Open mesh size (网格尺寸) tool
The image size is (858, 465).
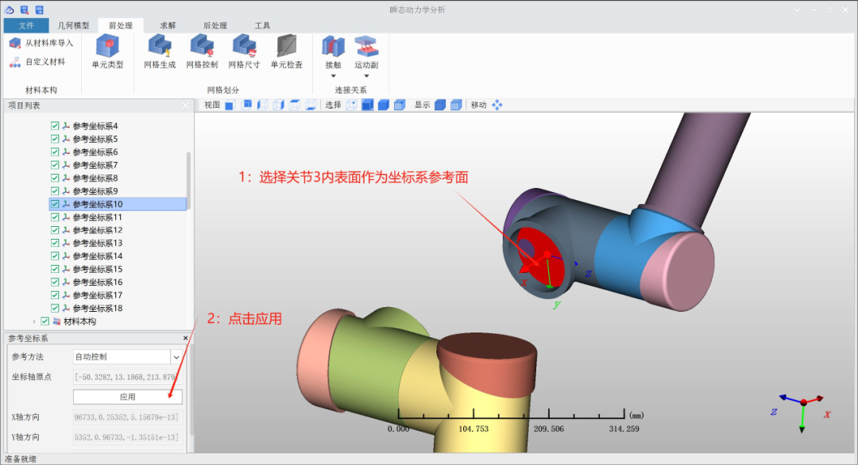click(244, 52)
